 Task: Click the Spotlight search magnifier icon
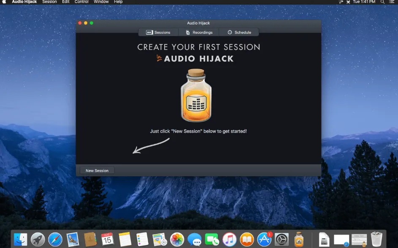point(382,2)
